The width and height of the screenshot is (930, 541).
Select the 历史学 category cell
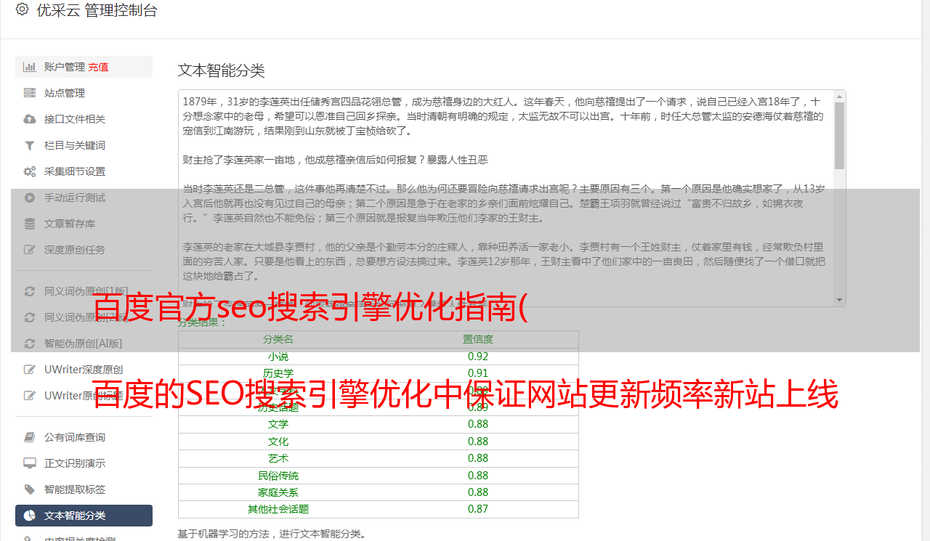[278, 373]
